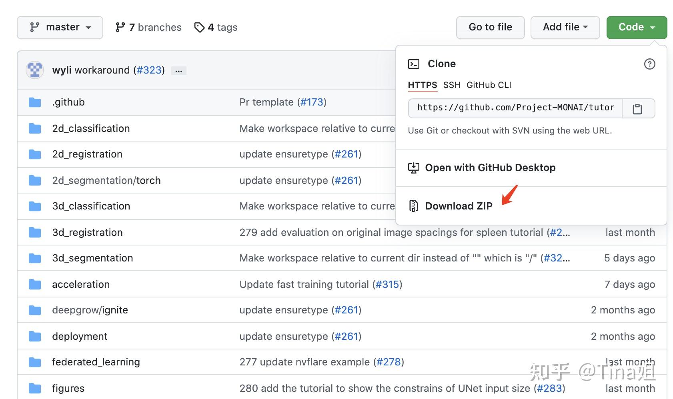Copy the repository clone URL to clipboard
Image resolution: width=673 pixels, height=399 pixels.
click(638, 108)
